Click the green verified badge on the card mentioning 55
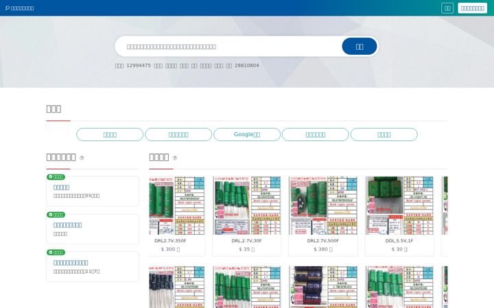 [56, 177]
